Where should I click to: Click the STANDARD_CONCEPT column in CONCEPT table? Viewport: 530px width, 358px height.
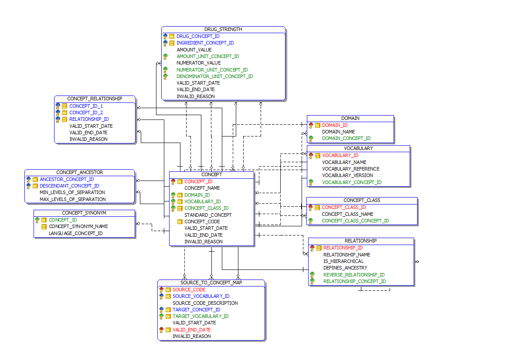[x=208, y=215]
